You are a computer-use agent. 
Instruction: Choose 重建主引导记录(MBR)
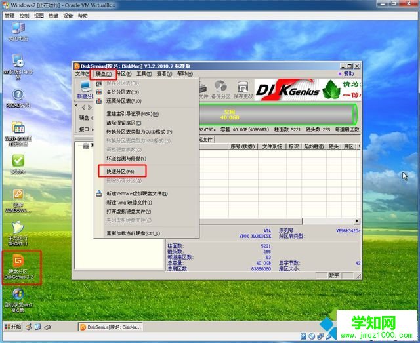tap(146, 114)
